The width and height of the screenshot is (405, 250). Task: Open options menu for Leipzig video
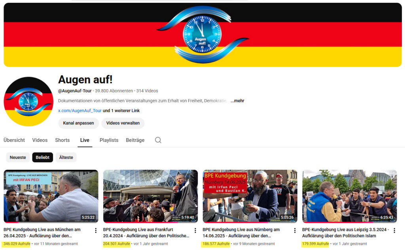tap(394, 230)
